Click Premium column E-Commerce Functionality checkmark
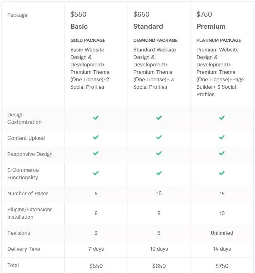Viewport: 255px width, 273px height. point(222,173)
